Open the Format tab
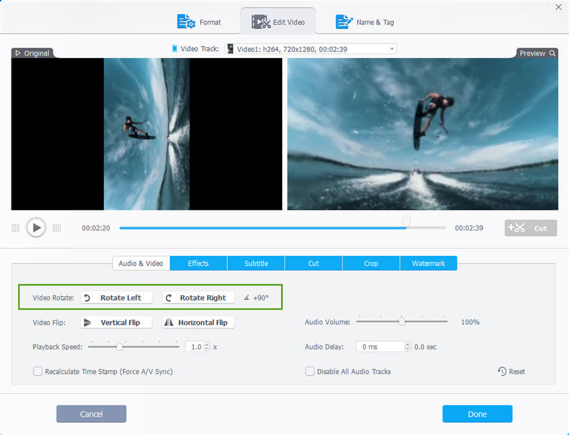This screenshot has width=569, height=435. 199,22
